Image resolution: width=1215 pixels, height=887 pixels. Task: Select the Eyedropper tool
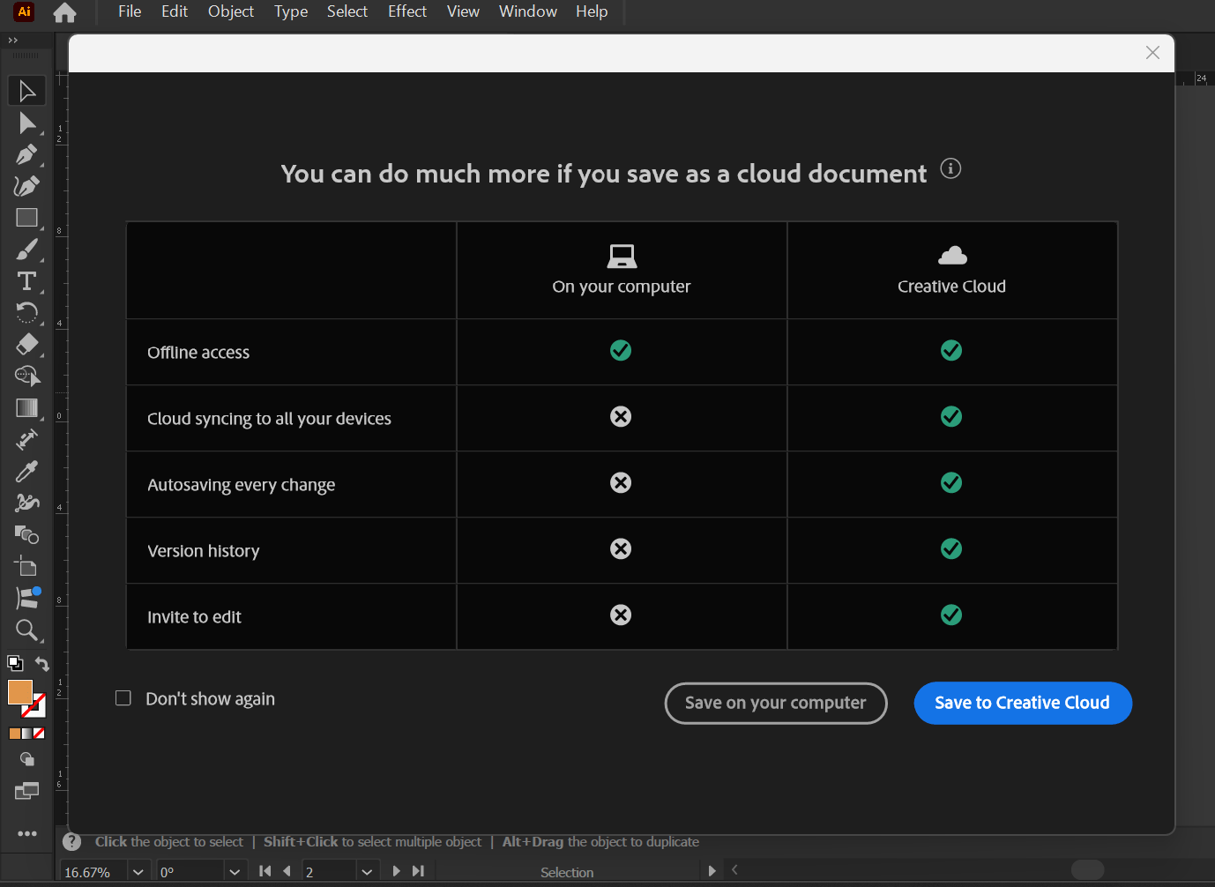(x=26, y=471)
